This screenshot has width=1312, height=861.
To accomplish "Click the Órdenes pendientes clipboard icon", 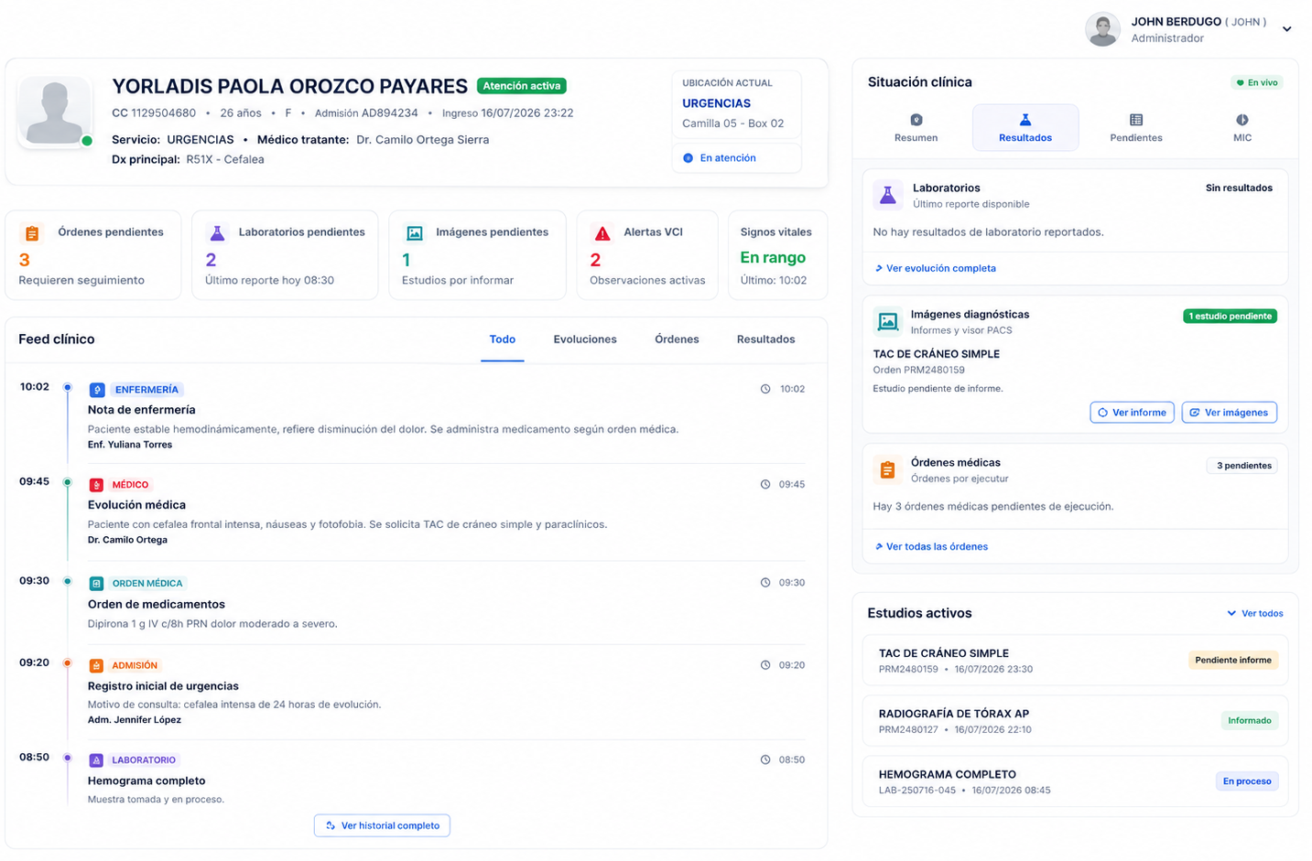I will (32, 233).
